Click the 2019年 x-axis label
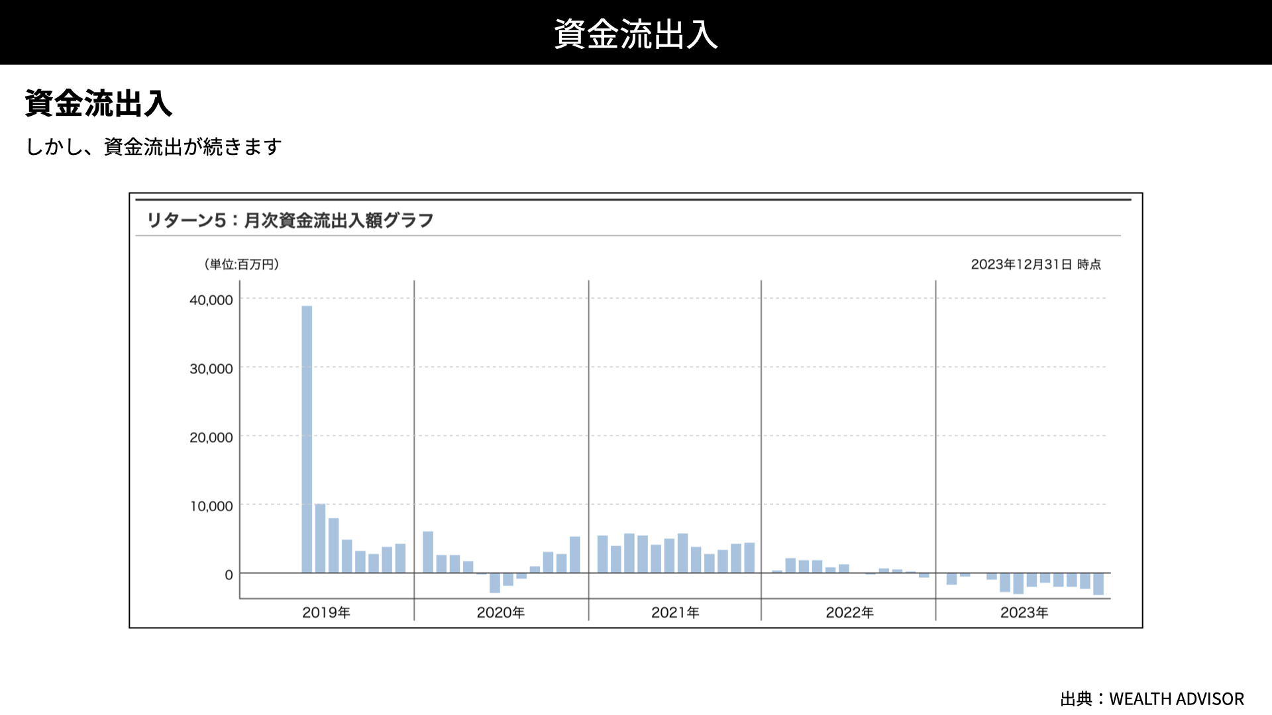 pyautogui.click(x=326, y=612)
